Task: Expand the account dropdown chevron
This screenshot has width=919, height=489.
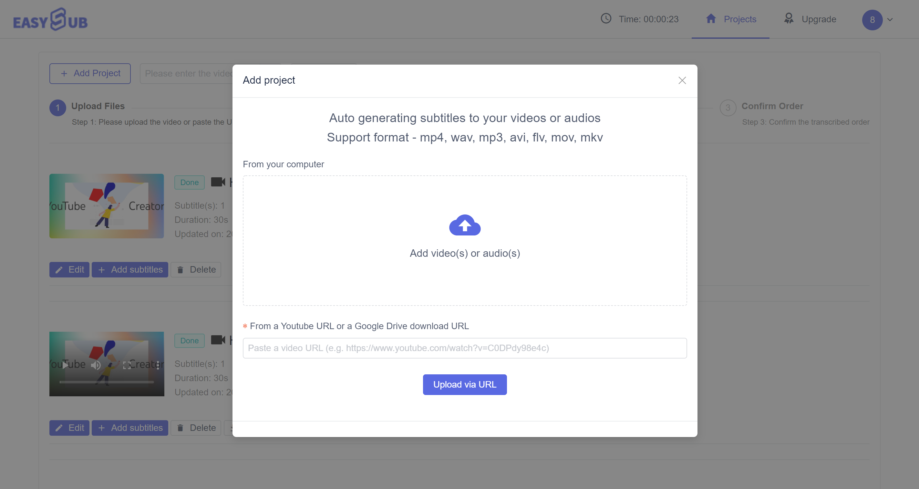Action: [x=890, y=20]
